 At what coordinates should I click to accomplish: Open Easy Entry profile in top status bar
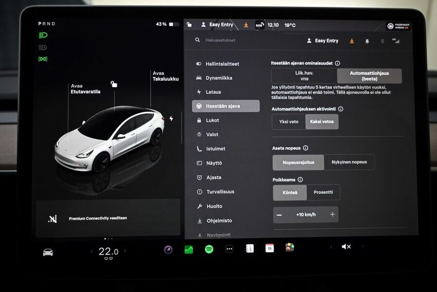[217, 24]
